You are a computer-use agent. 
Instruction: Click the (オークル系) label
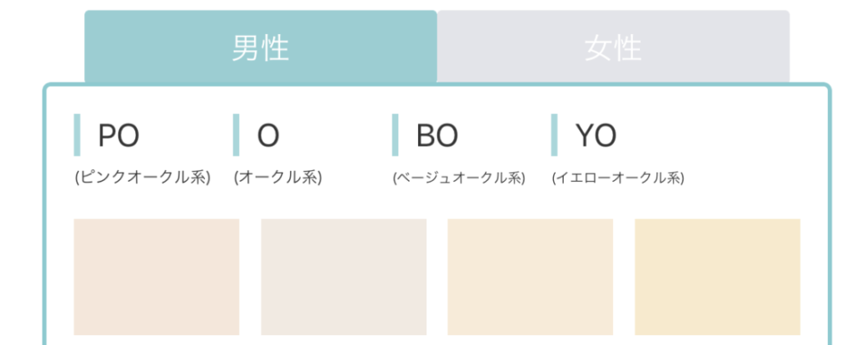tap(278, 178)
